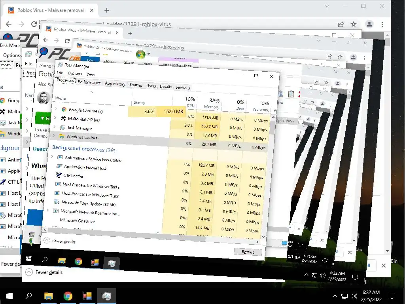405x304 pixels.
Task: Switch to Performance tab in front Task Manager
Action: 89,82
